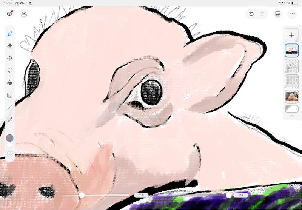Tap the 15:28 clock in status bar
The height and width of the screenshot is (210, 302).
point(8,3)
